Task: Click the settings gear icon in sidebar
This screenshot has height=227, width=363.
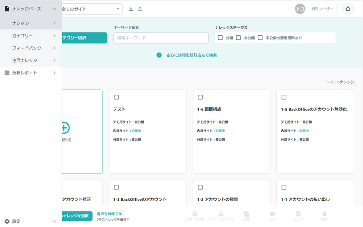Action: pos(7,221)
